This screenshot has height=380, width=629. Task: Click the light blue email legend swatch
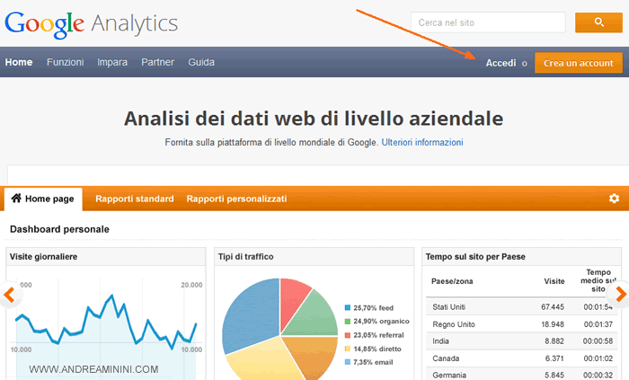coord(348,362)
